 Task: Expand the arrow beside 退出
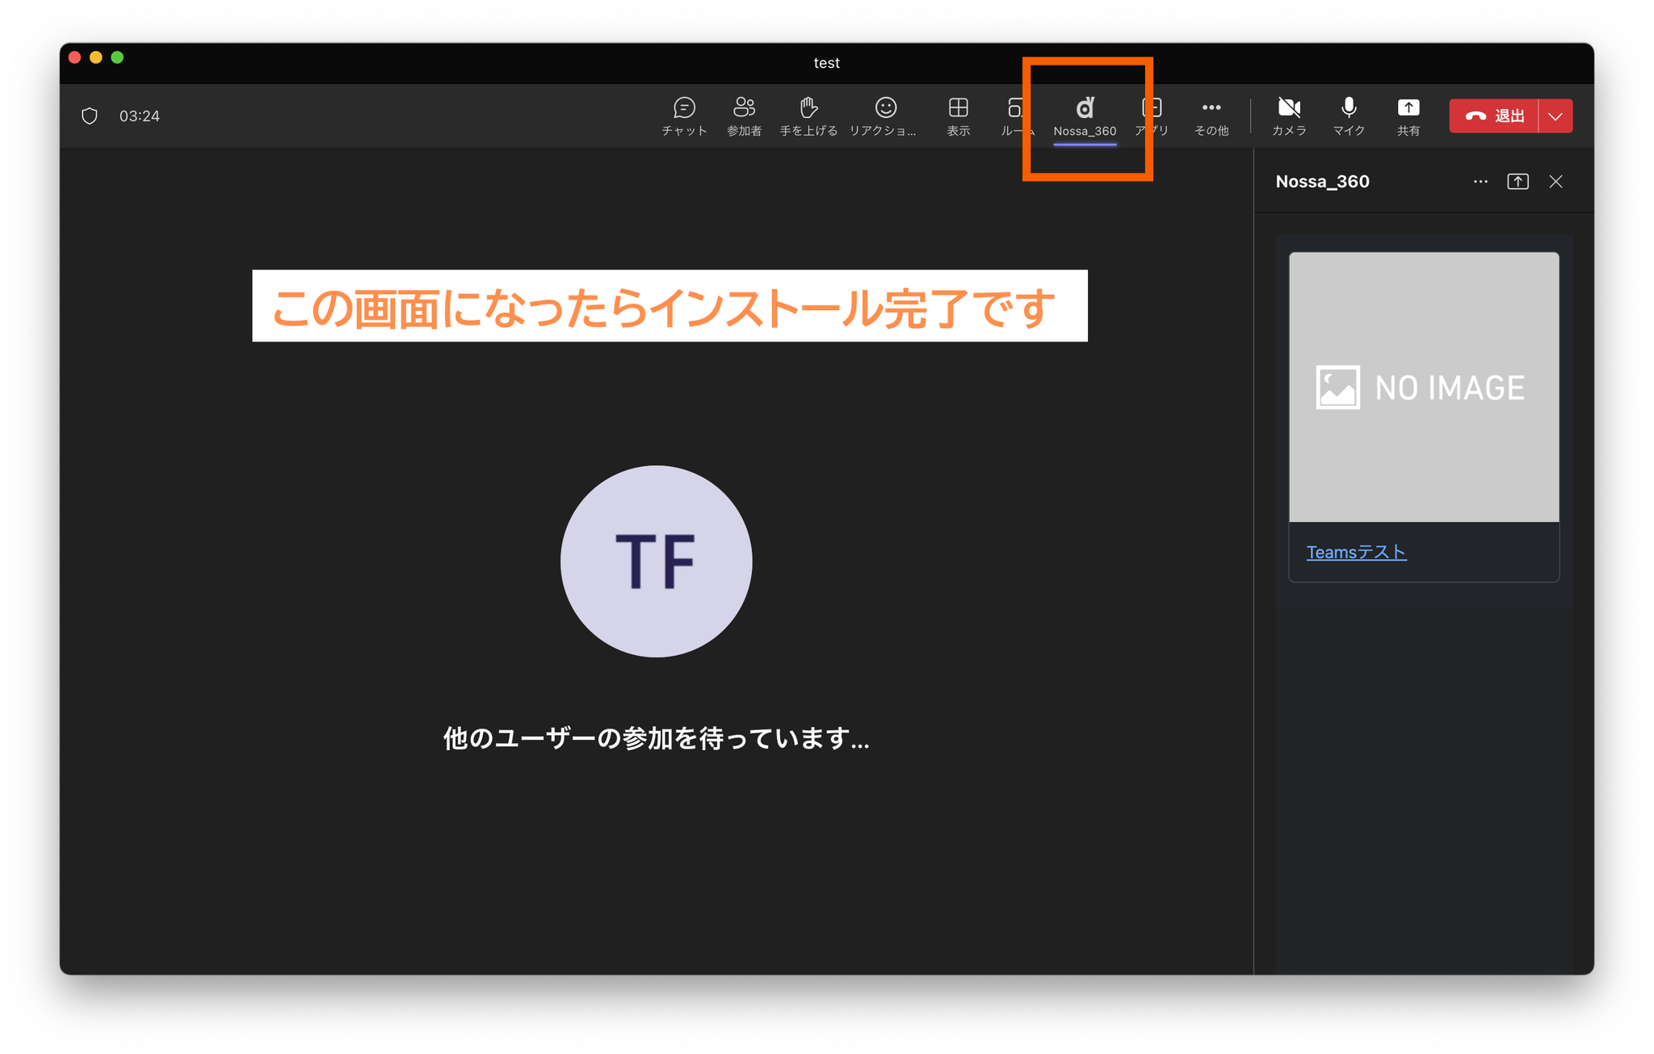(x=1555, y=115)
